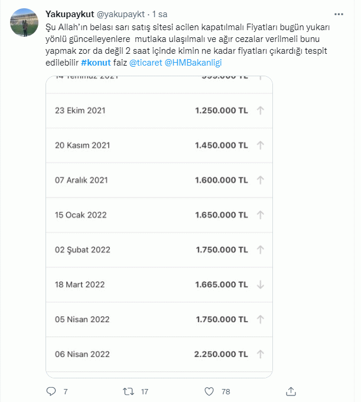This screenshot has height=402, width=361.
Task: Like the tweet with the heart icon
Action: [x=209, y=391]
